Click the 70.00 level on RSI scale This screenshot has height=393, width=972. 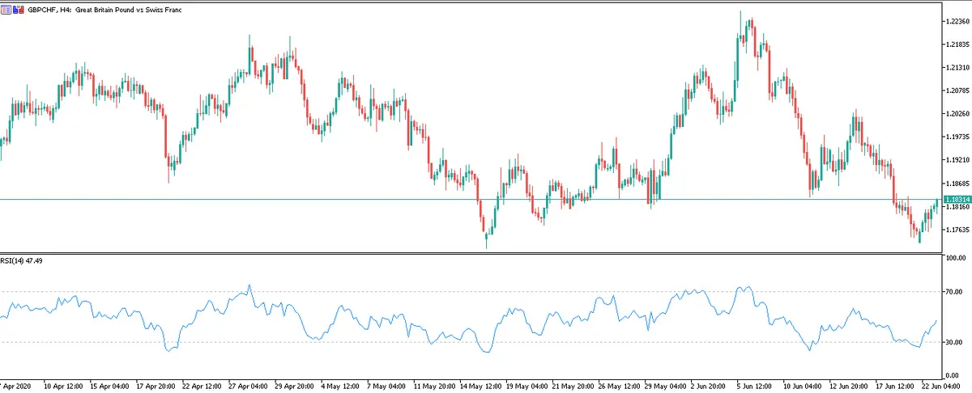point(956,291)
